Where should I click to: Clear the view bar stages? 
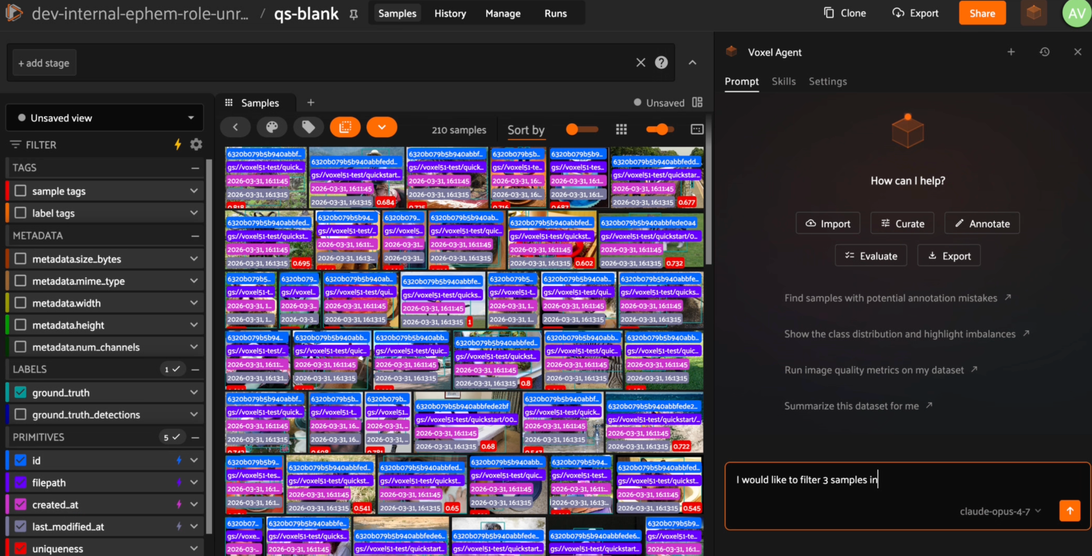point(641,63)
